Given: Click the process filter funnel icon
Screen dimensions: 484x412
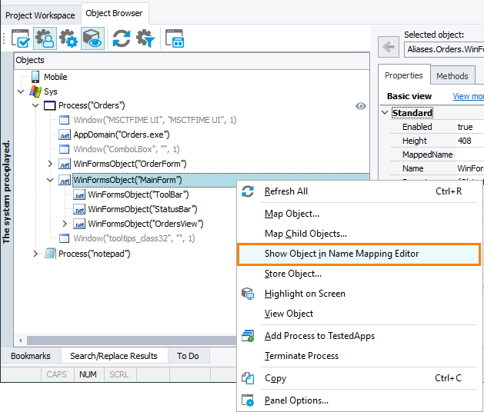Looking at the screenshot, I should (x=145, y=38).
